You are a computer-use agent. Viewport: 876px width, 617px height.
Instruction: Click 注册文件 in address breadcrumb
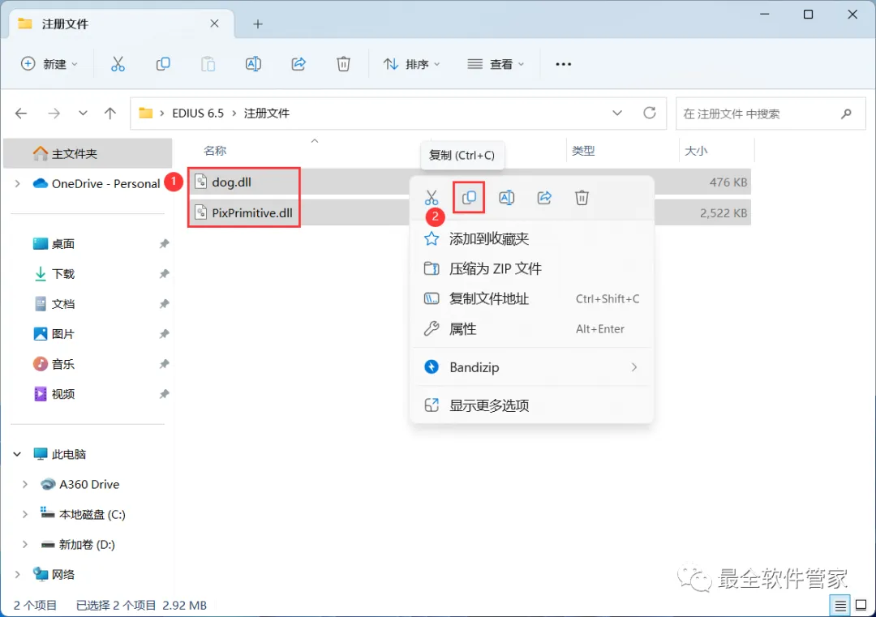tap(267, 114)
